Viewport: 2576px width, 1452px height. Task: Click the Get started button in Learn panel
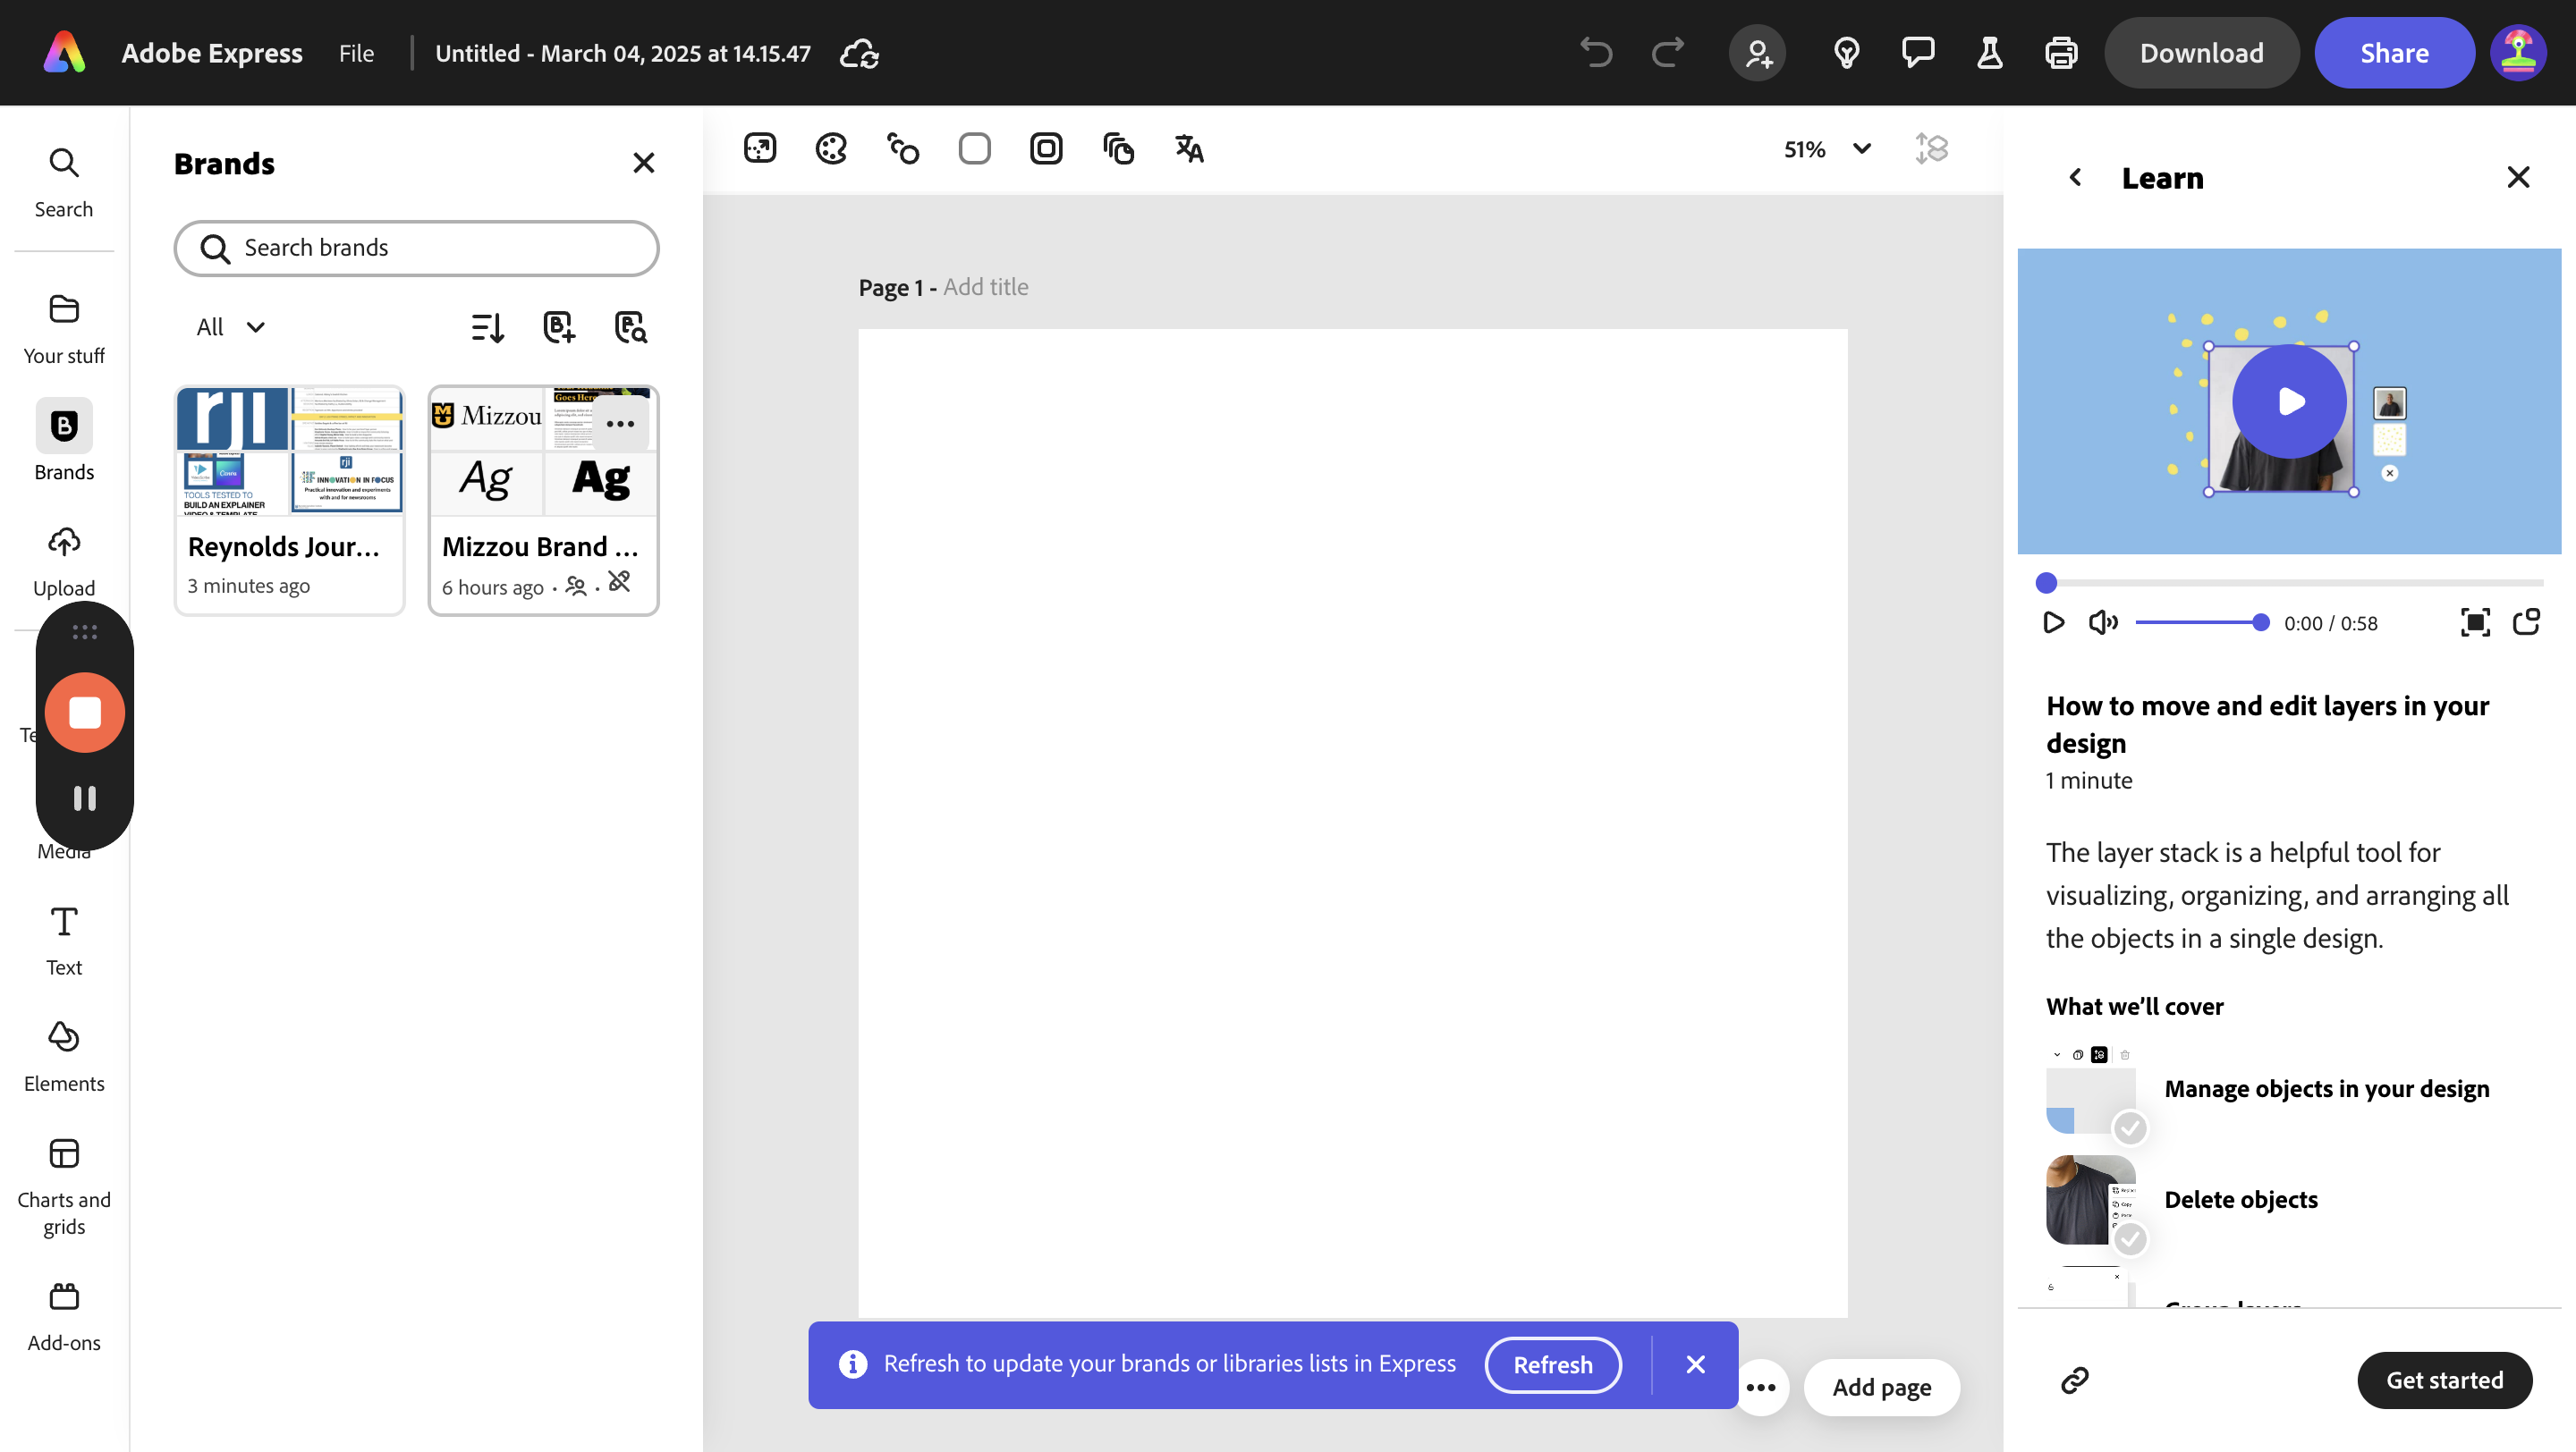[2444, 1380]
